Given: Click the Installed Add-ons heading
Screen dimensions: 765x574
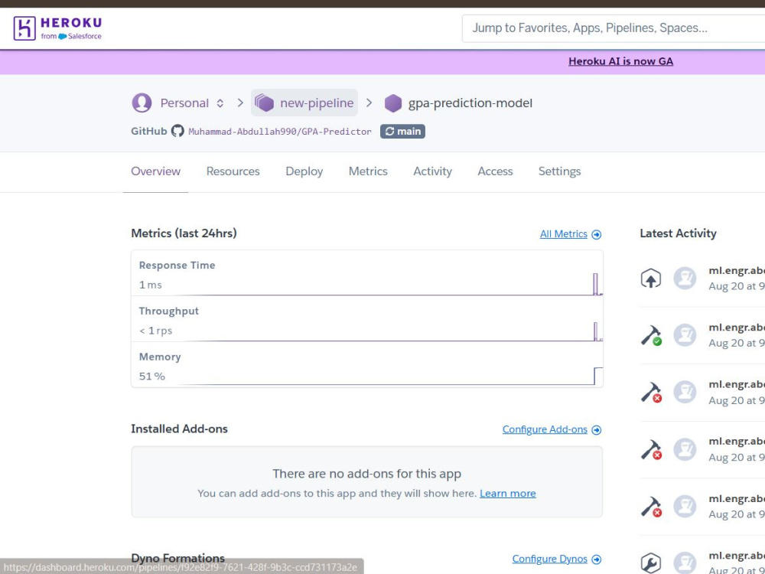Looking at the screenshot, I should pos(179,429).
